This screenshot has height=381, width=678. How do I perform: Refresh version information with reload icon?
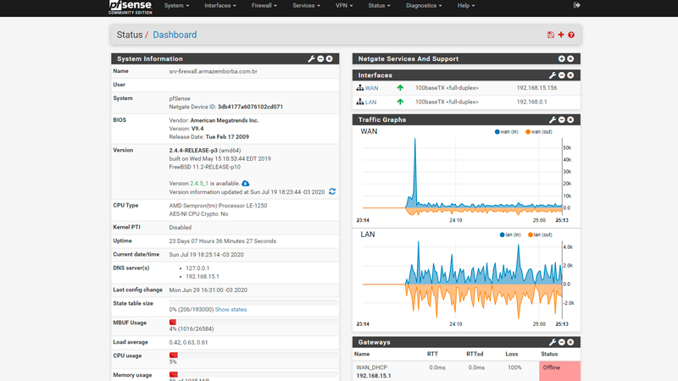pos(332,191)
